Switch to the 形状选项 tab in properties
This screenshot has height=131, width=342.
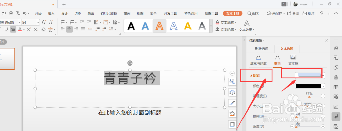262,49
